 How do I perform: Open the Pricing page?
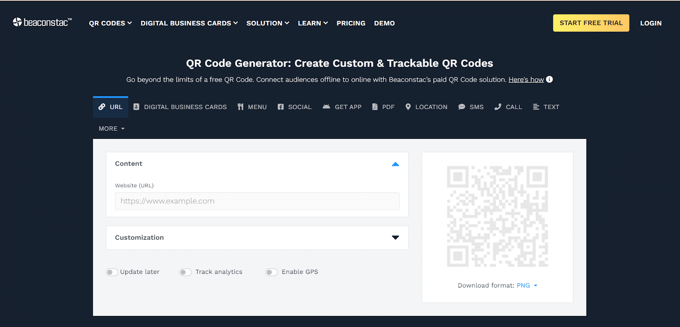(x=351, y=23)
